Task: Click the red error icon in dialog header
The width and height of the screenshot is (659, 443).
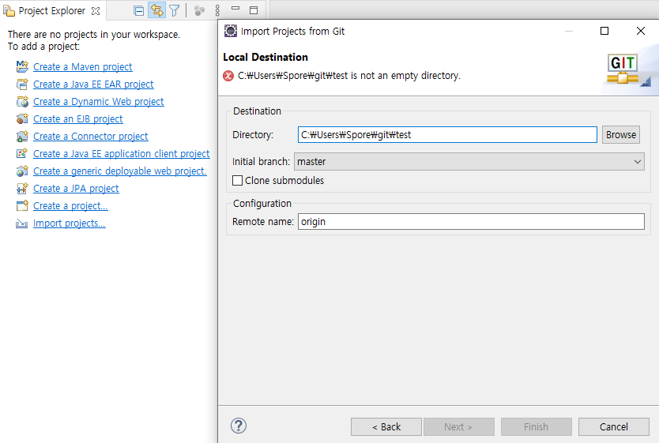Action: coord(228,76)
